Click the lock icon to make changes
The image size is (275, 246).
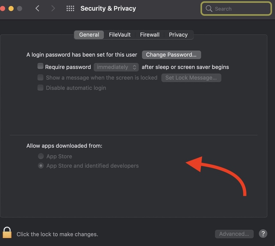[7, 232]
